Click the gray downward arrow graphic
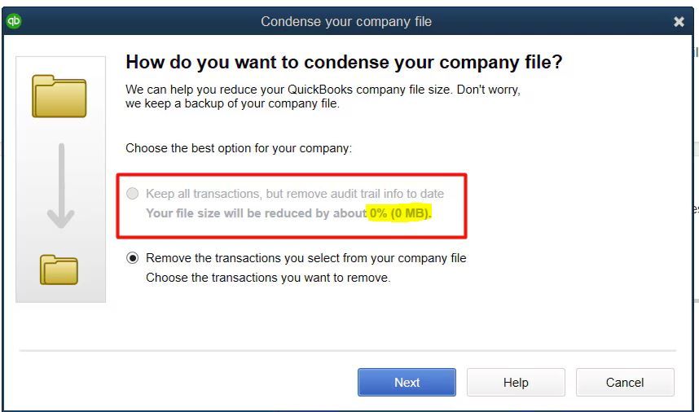 60,187
